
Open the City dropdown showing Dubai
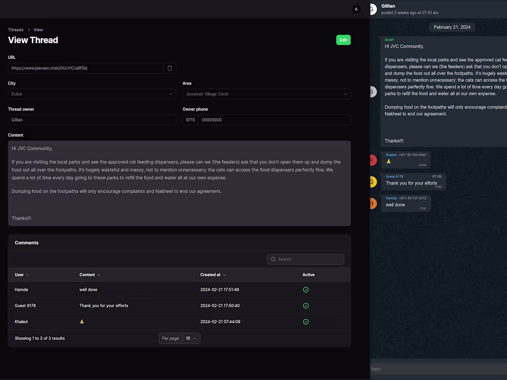(92, 94)
